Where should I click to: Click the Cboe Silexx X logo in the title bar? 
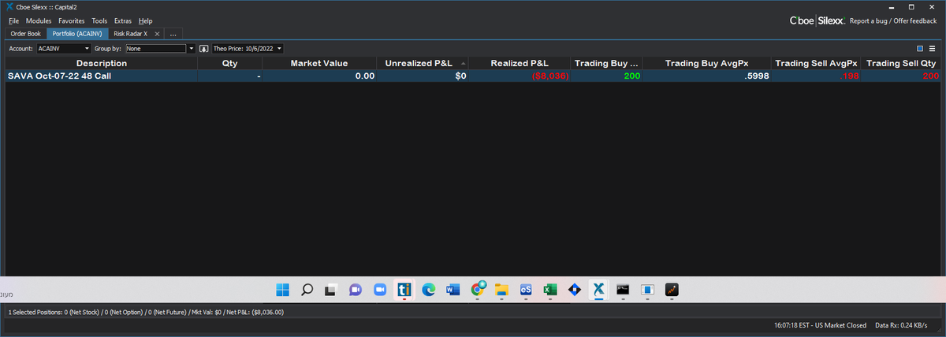[9, 6]
